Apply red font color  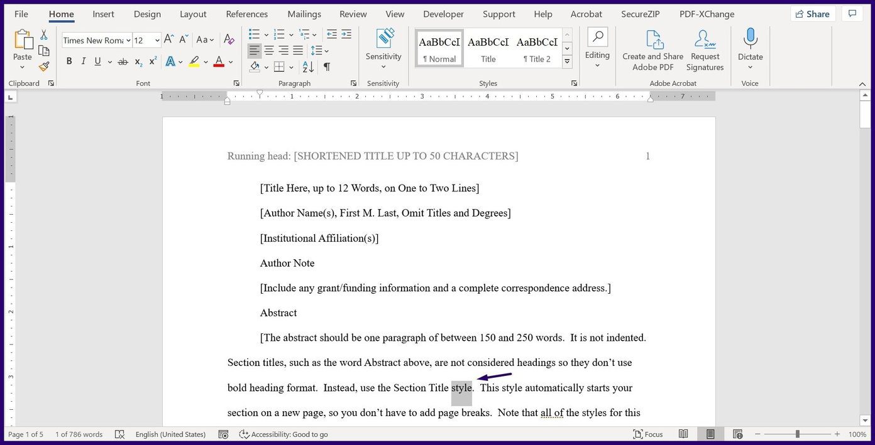219,62
